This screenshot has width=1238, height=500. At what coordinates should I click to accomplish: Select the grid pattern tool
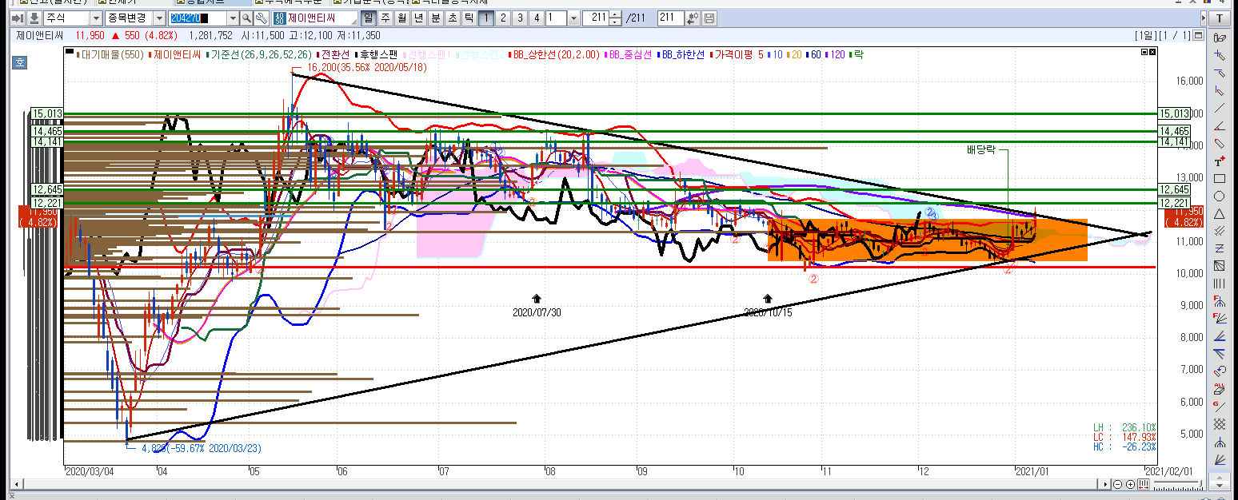(1220, 424)
